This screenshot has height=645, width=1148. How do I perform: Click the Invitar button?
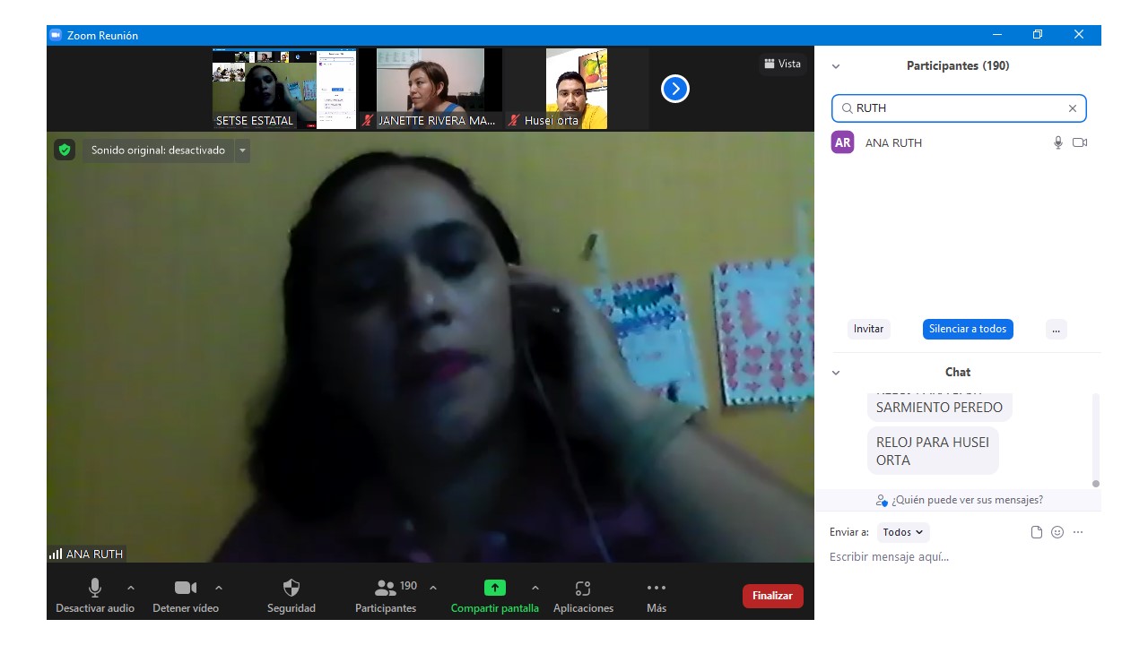(x=868, y=329)
